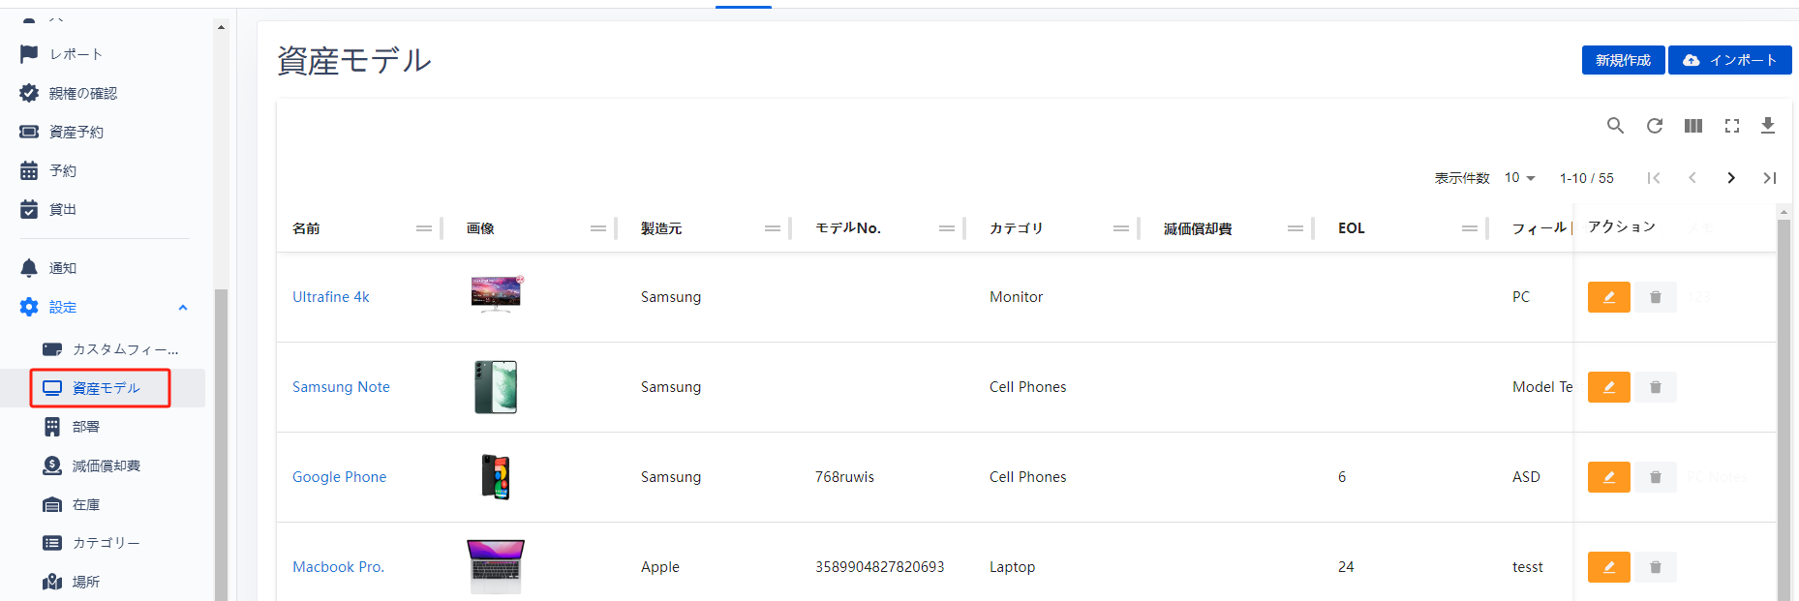Screen dimensions: 1799x601
Task: Select カテゴリー from the settings submenu
Action: point(106,544)
